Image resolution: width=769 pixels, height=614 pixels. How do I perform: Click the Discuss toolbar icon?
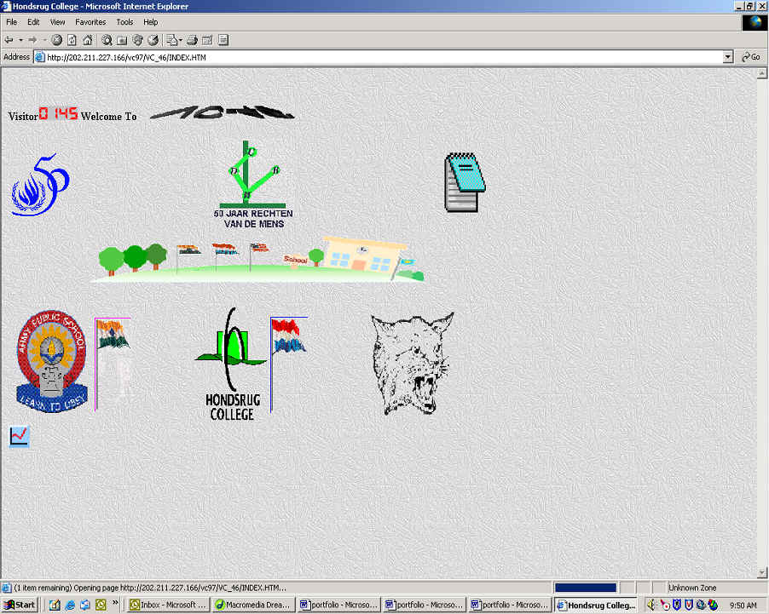(x=223, y=40)
